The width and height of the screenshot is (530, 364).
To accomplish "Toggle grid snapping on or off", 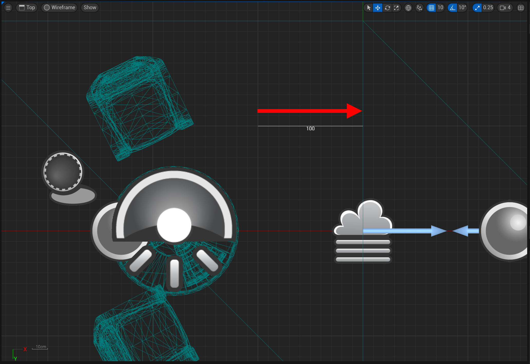I will point(431,8).
